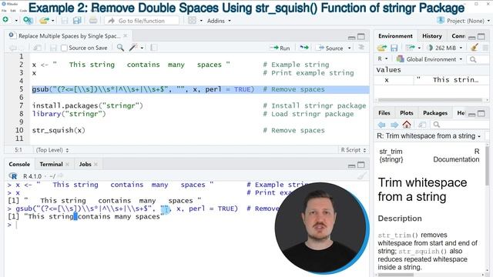
Task: Open the R language selector dropdown
Action: (383, 58)
